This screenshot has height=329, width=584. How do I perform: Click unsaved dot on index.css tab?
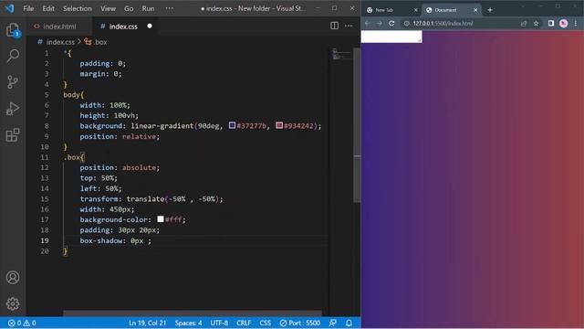tap(150, 27)
